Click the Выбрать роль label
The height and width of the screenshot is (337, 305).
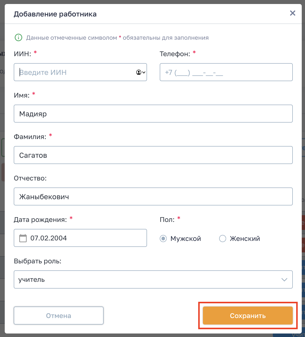pos(37,261)
